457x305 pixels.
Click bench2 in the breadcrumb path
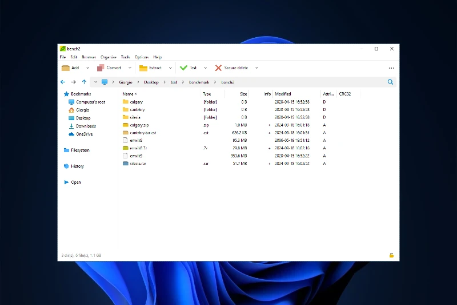point(227,82)
